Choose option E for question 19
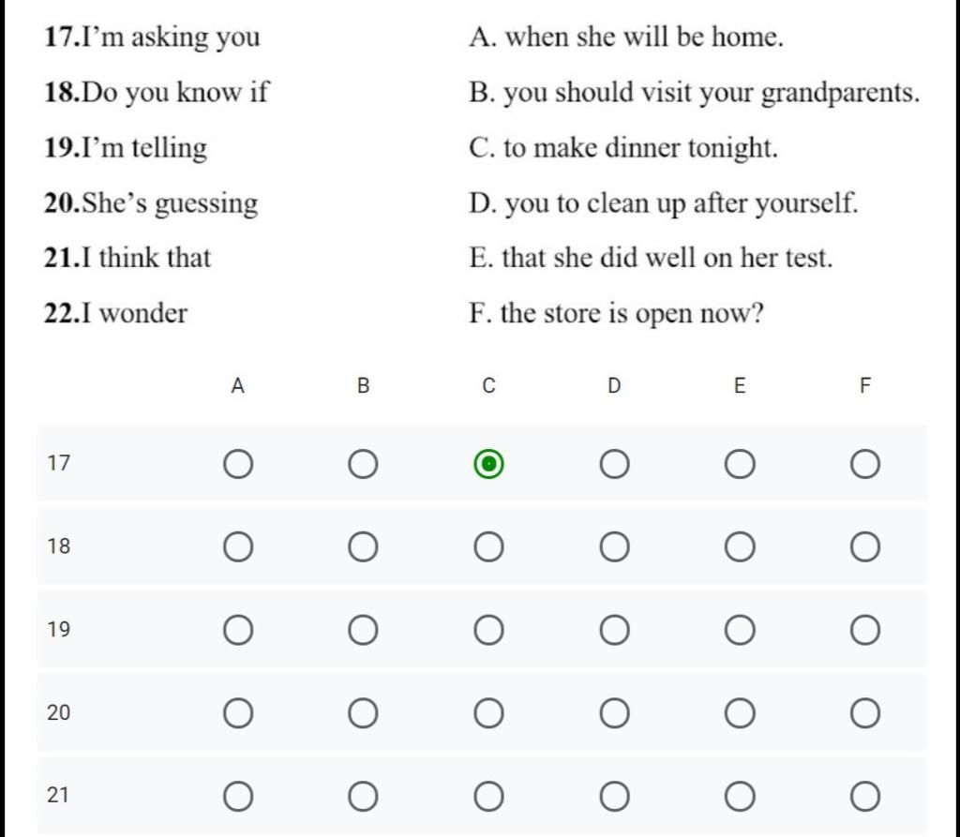This screenshot has width=960, height=837. [740, 631]
